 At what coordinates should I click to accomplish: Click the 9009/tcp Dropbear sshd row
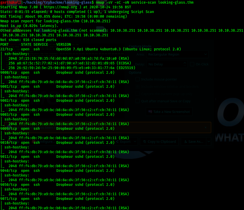tap(57, 128)
